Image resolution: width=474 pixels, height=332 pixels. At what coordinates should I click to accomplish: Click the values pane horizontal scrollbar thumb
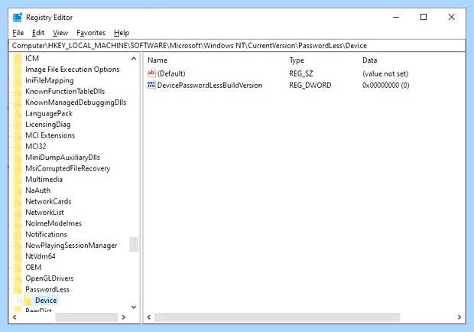pos(277,317)
